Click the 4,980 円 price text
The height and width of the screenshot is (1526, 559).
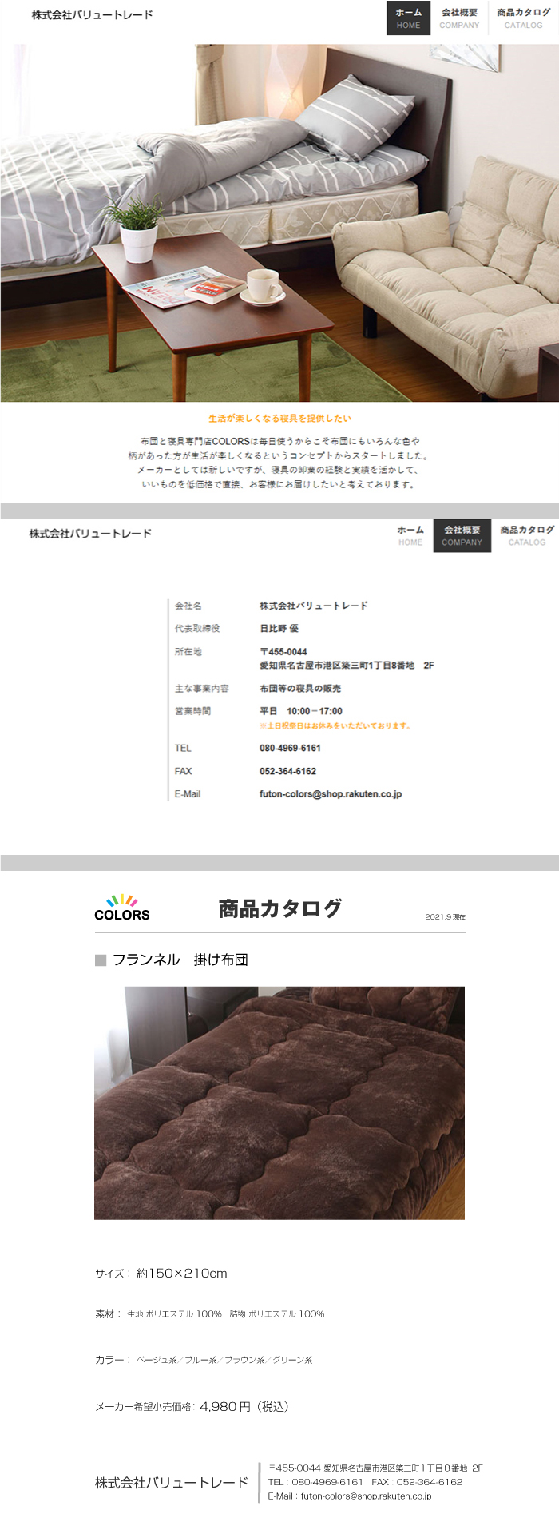point(224,1406)
